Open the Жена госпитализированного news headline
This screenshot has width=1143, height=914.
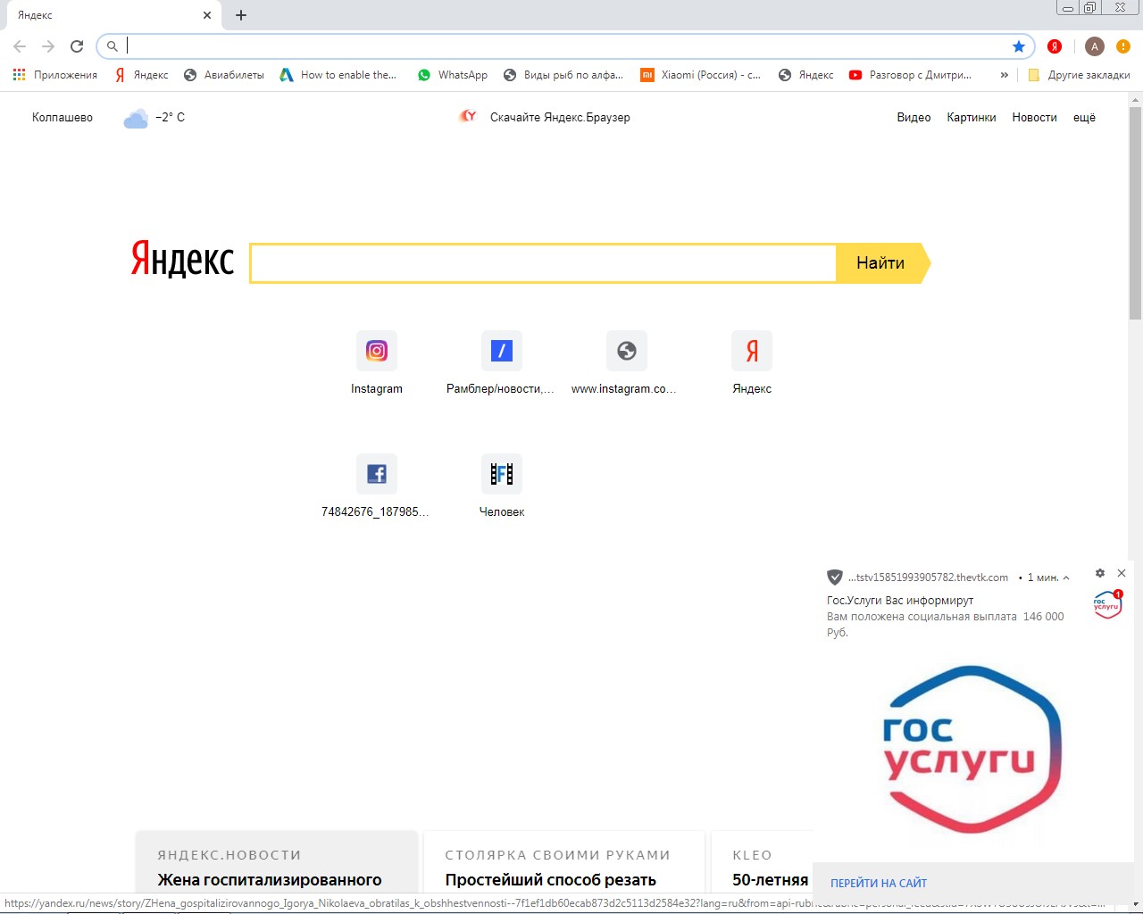tap(270, 880)
